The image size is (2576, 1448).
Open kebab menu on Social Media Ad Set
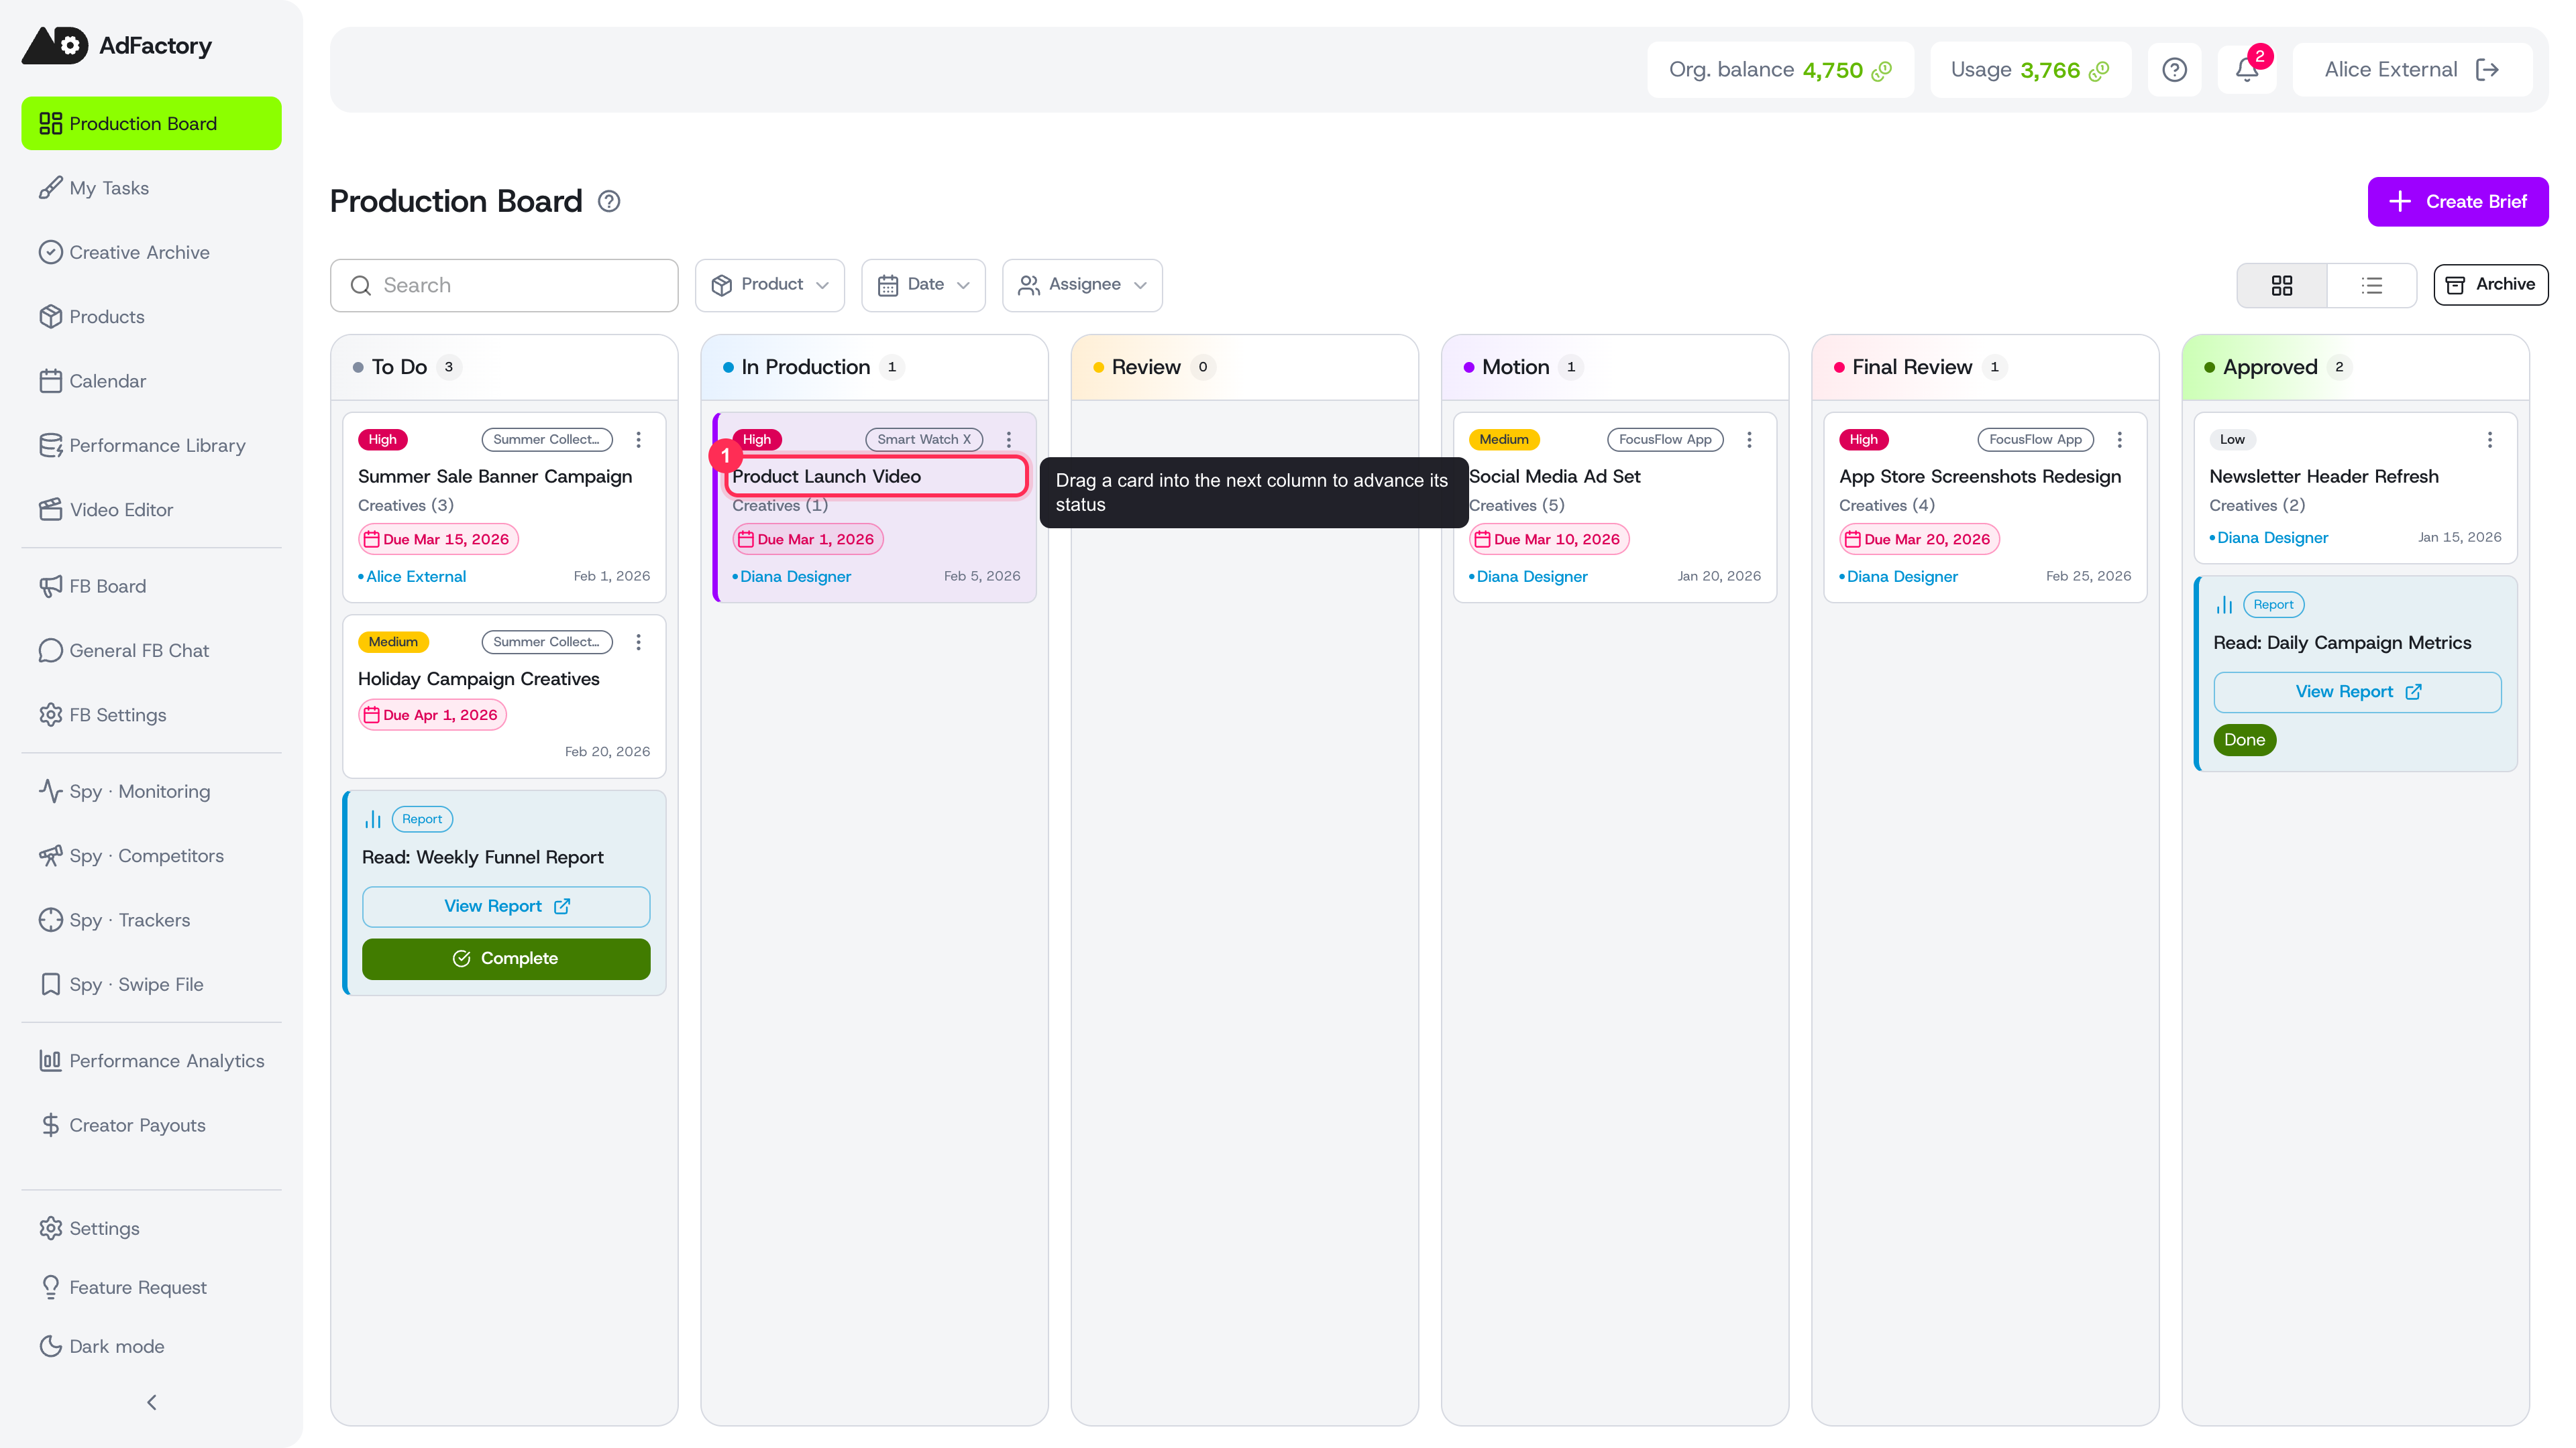click(1749, 440)
